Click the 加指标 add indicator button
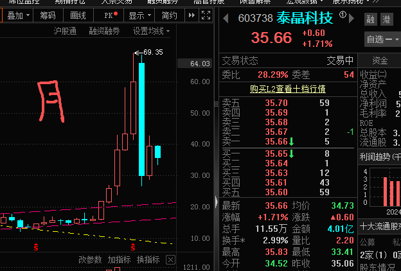 tap(119, 259)
